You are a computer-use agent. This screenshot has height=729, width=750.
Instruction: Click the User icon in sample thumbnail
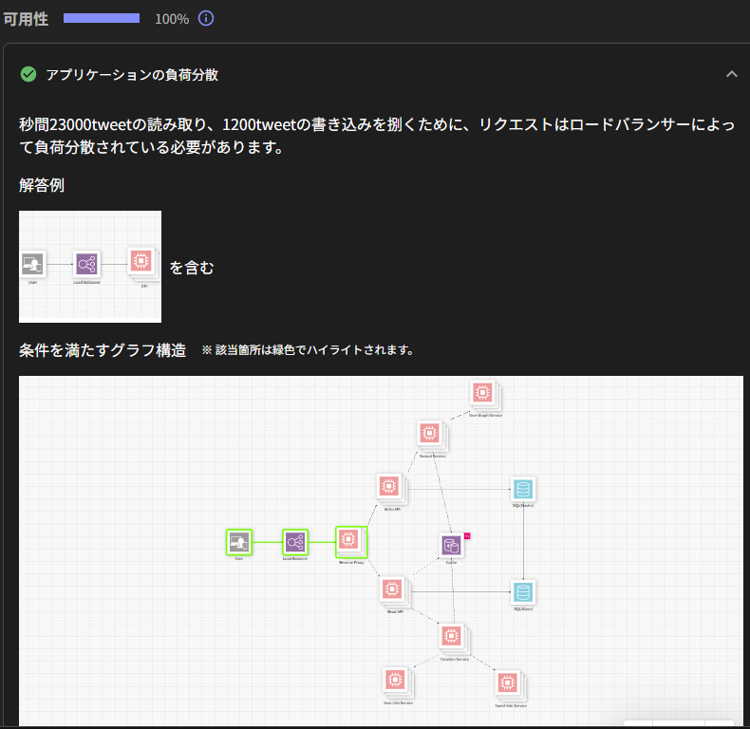coord(32,264)
